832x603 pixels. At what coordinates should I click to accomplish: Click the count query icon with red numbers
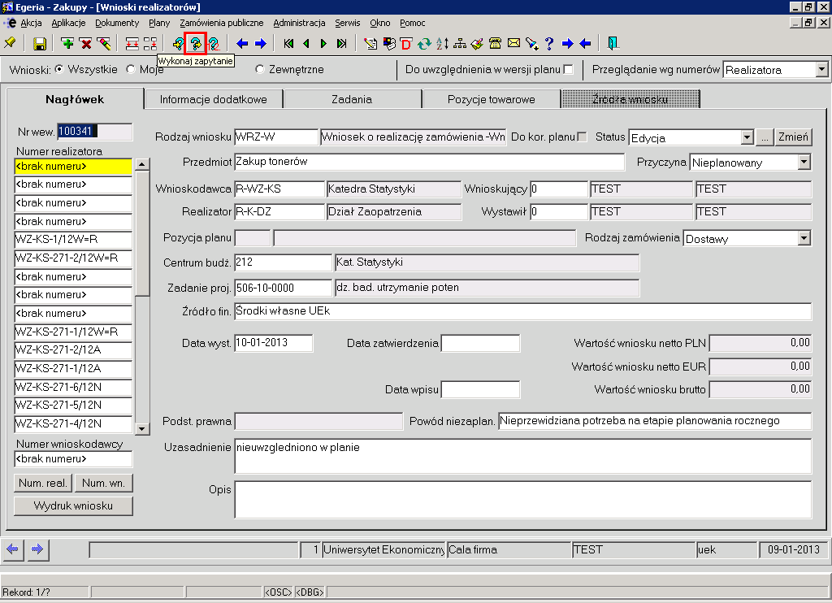(214, 44)
